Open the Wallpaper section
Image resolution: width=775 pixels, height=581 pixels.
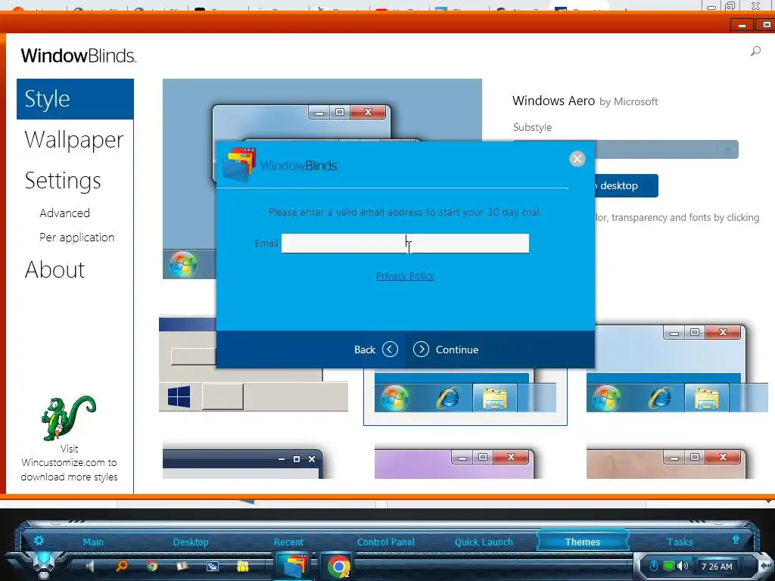(x=73, y=139)
